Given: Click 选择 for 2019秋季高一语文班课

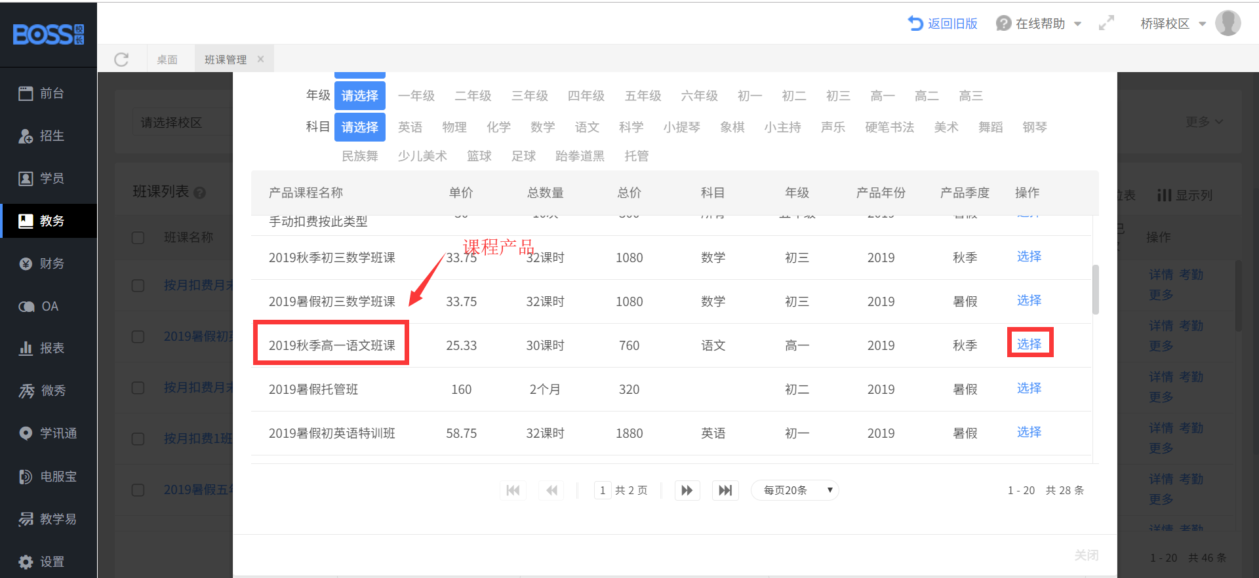Looking at the screenshot, I should (1029, 344).
